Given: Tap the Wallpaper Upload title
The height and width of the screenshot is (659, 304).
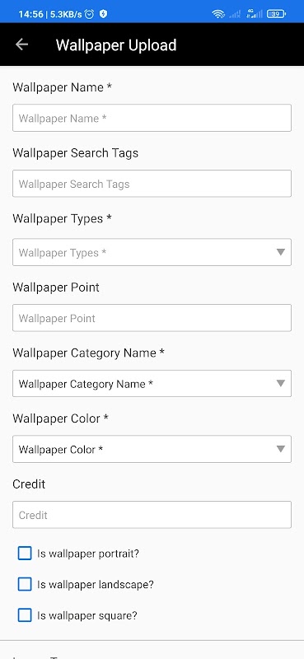Looking at the screenshot, I should [116, 45].
